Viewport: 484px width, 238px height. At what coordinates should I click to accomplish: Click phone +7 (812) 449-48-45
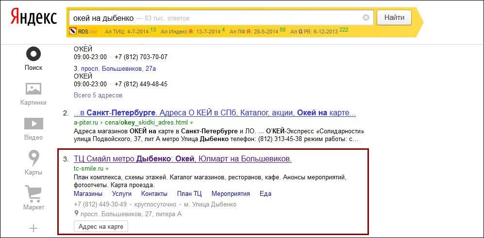141,84
